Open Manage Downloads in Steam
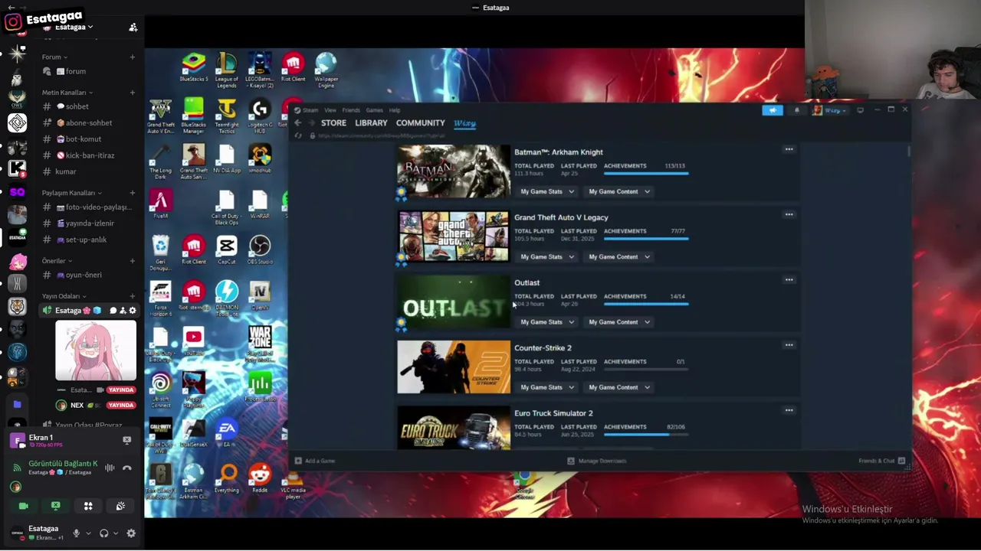This screenshot has width=981, height=551. 597,461
